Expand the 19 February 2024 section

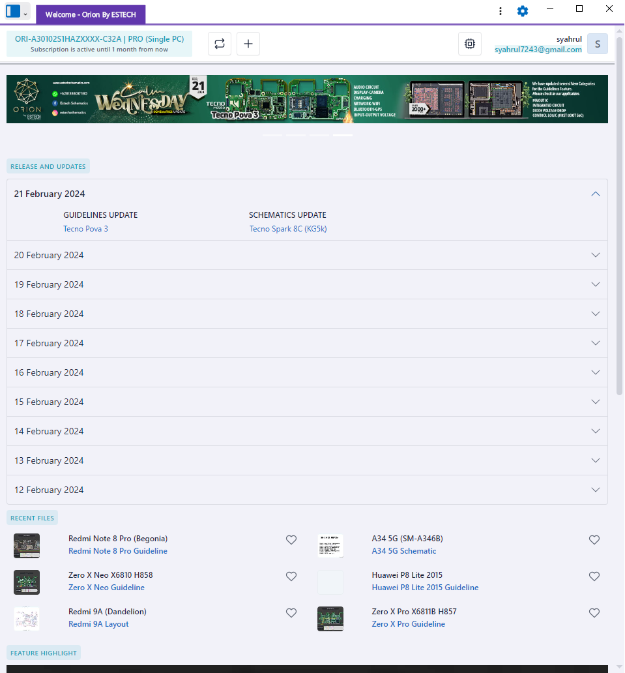coord(307,284)
